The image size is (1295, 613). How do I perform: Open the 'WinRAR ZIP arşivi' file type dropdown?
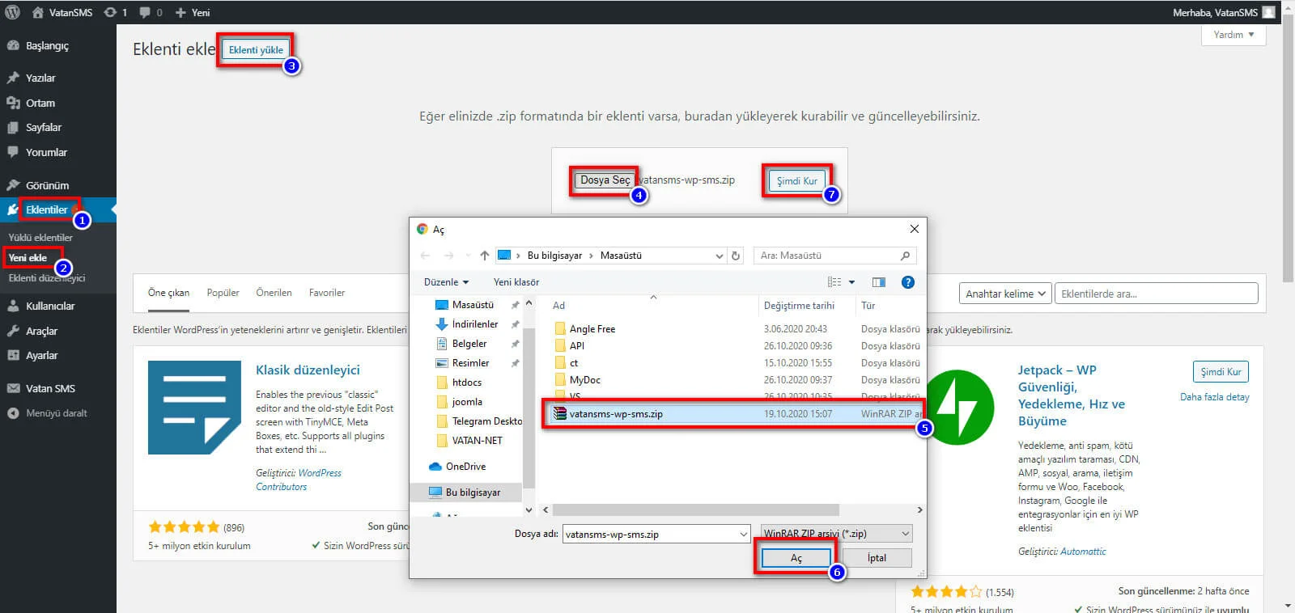tap(836, 534)
